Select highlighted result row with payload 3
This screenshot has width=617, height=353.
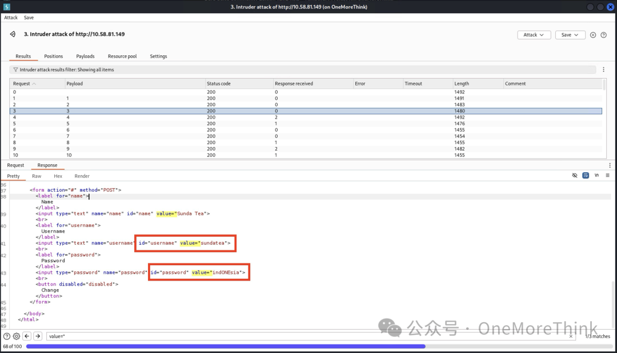pos(306,111)
